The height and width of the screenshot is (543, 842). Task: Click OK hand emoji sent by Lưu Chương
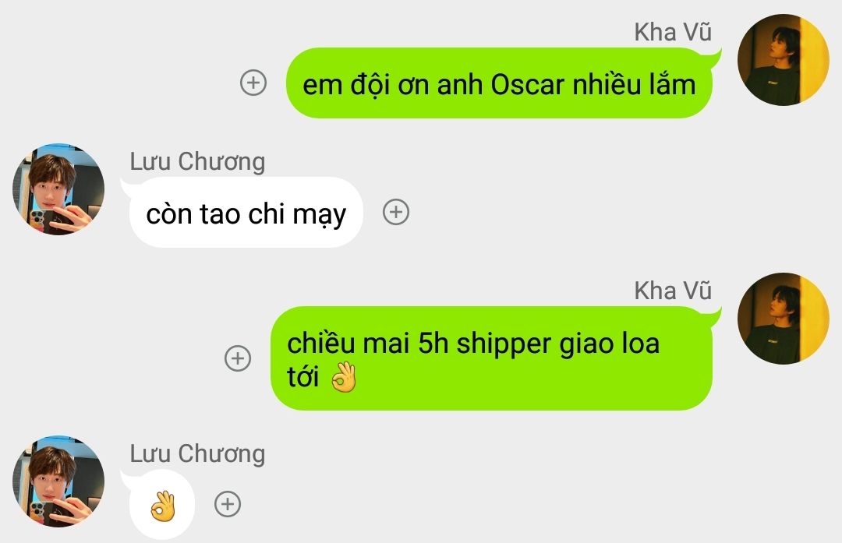click(163, 506)
